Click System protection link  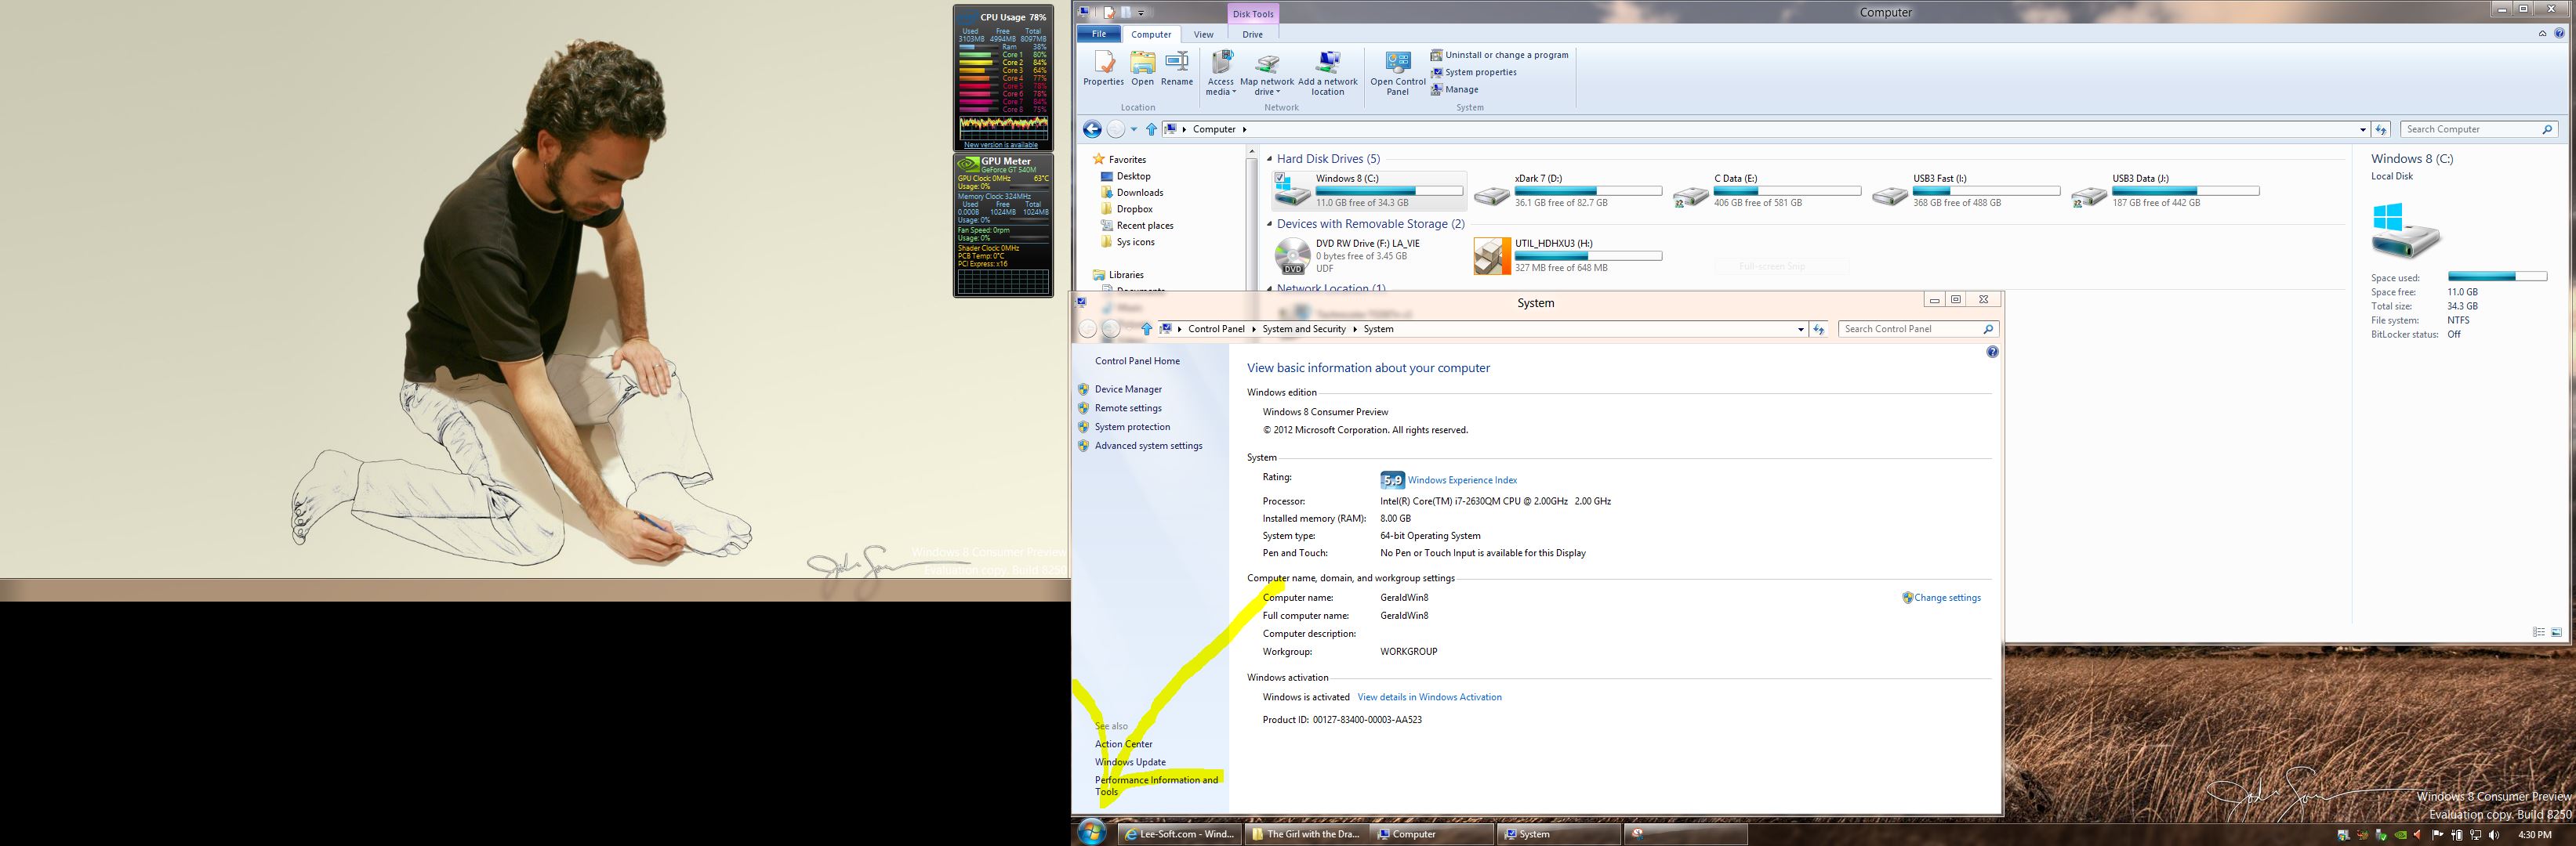1132,428
